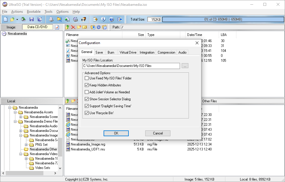Click the Save floppy disk toolbar icon

tap(32, 19)
